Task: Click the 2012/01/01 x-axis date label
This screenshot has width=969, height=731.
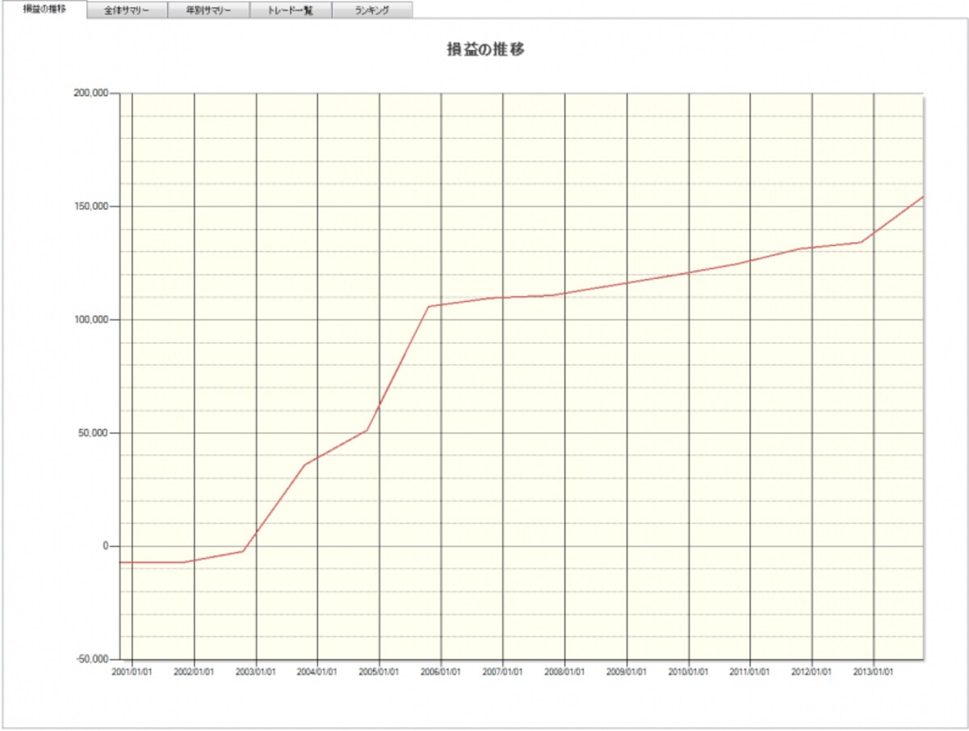Action: [812, 671]
